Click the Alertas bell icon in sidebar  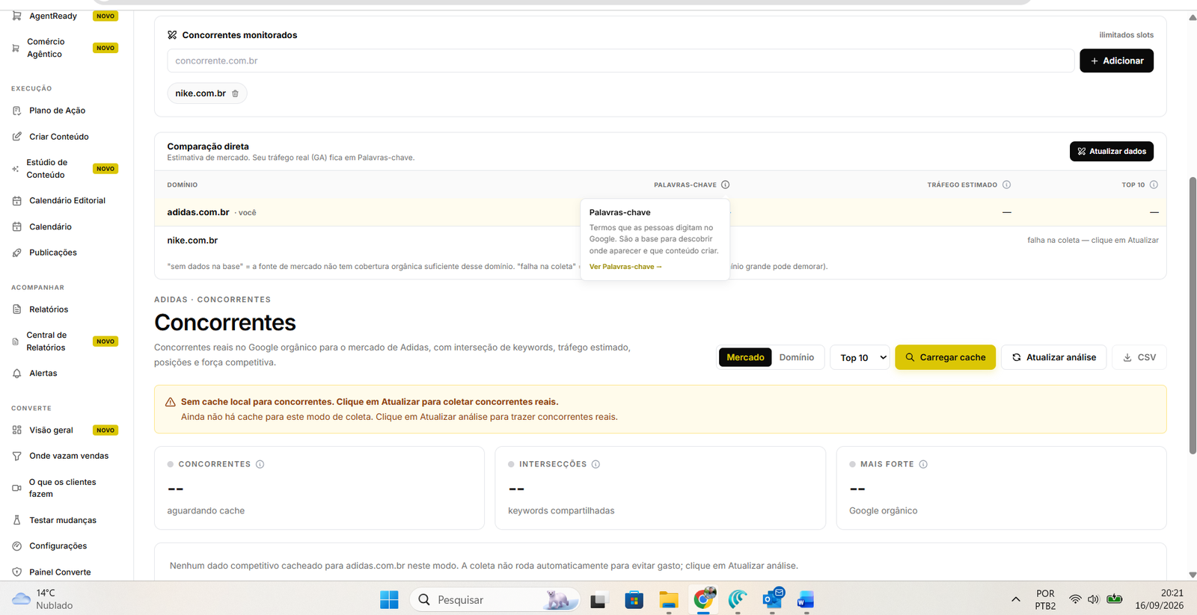[x=16, y=374]
